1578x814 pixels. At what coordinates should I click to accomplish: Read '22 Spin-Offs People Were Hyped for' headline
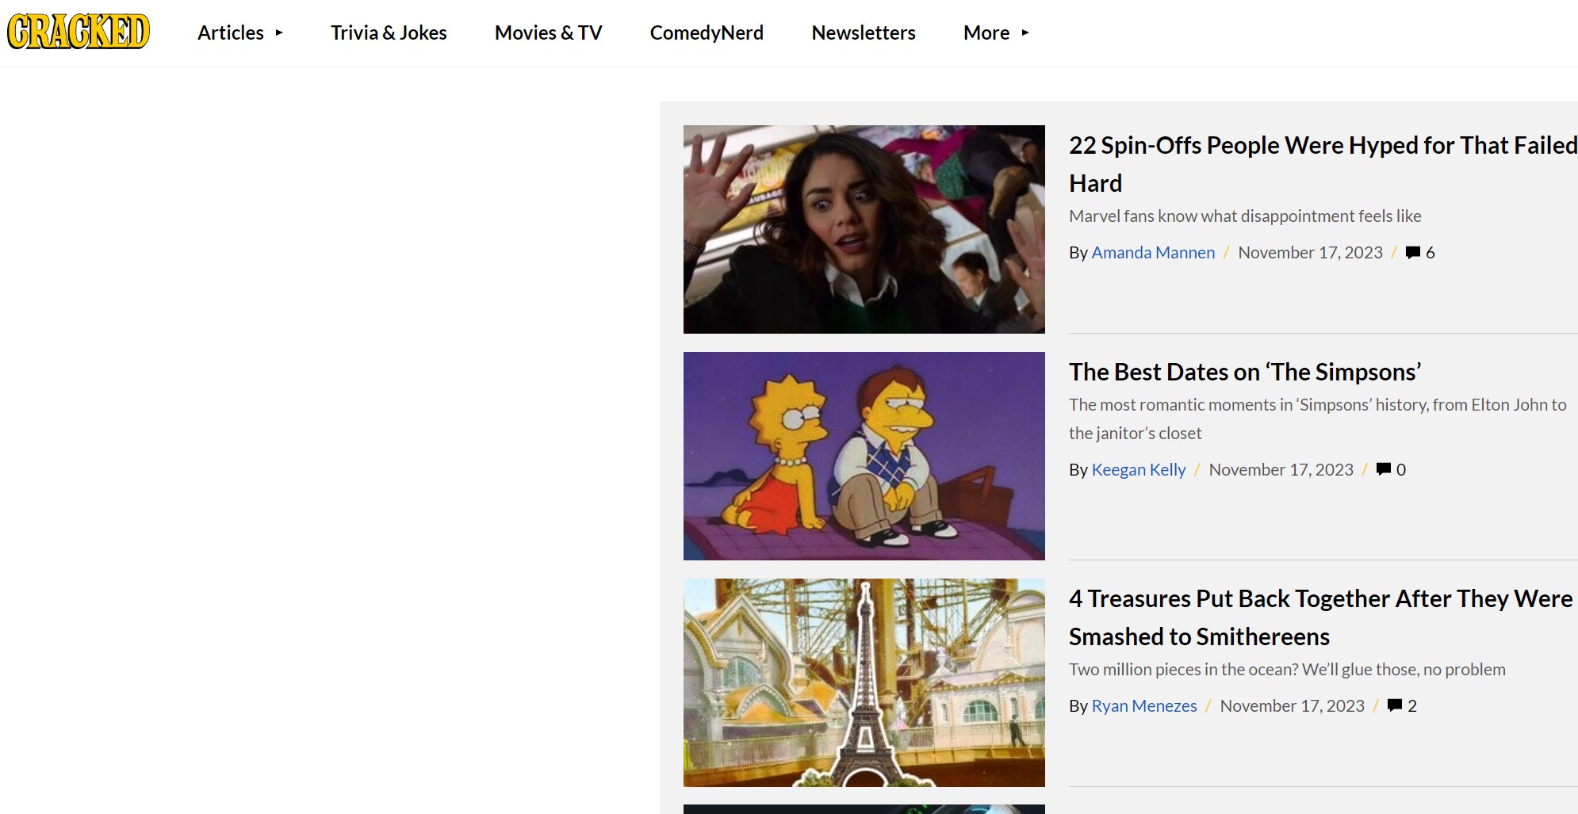click(x=1323, y=164)
